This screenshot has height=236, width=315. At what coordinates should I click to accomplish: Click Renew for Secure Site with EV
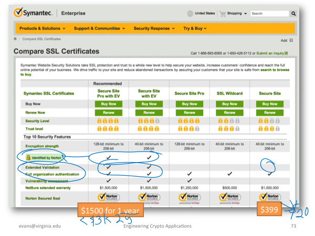tap(149, 113)
